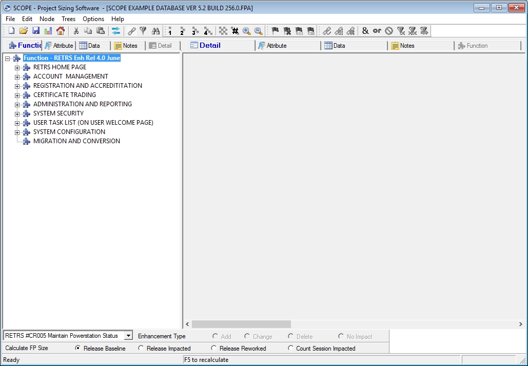This screenshot has width=528, height=366.
Task: Expand tree to level 4 icon
Action: (207, 31)
